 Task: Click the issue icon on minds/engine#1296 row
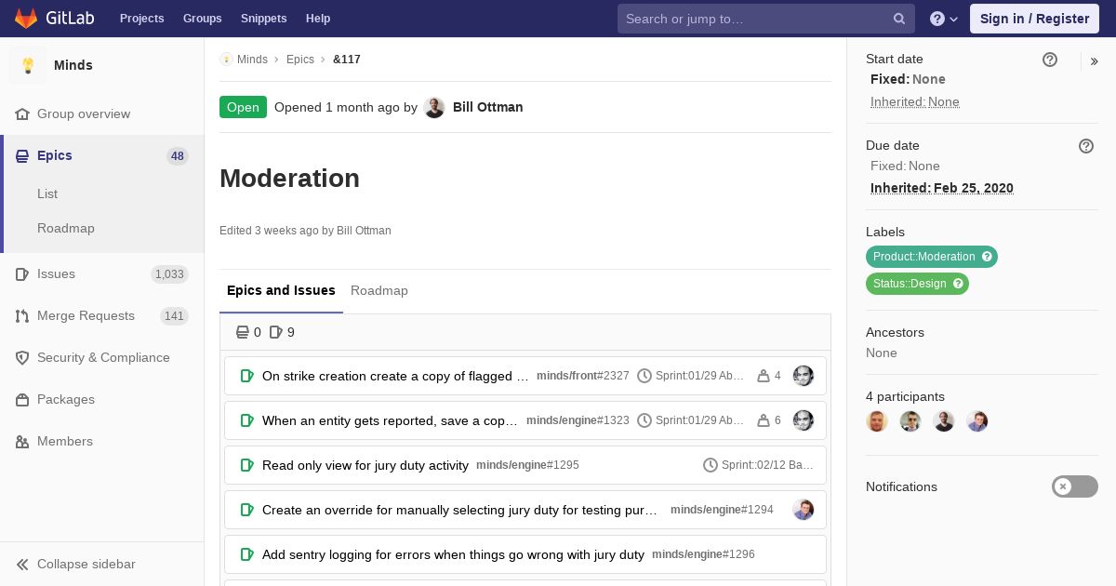coord(247,554)
